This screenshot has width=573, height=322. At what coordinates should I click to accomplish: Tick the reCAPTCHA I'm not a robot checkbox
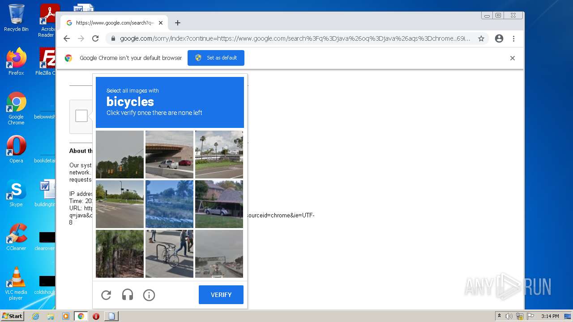pyautogui.click(x=81, y=116)
